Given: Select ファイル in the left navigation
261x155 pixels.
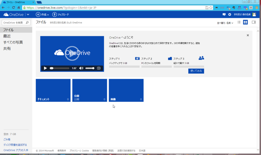Looking at the screenshot, I should [16, 30].
